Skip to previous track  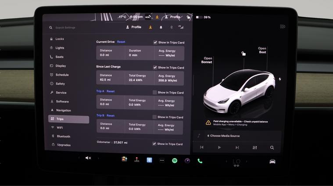(x=202, y=147)
